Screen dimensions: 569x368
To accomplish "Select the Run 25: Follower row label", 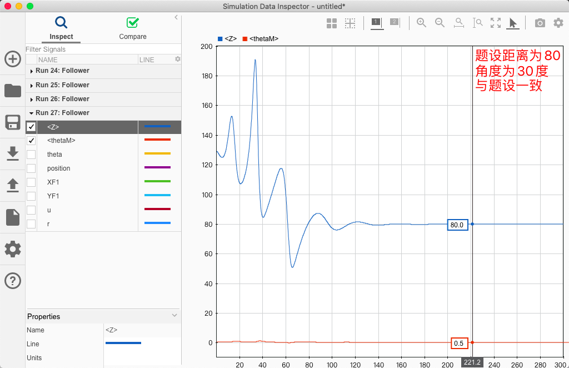I will click(62, 85).
